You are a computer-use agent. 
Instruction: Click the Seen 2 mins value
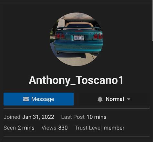point(26,128)
